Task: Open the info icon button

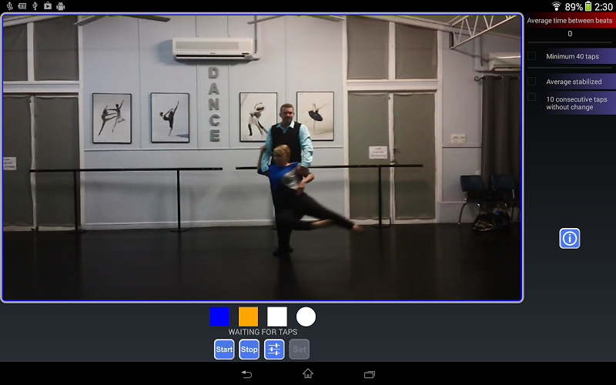Action: pyautogui.click(x=569, y=238)
